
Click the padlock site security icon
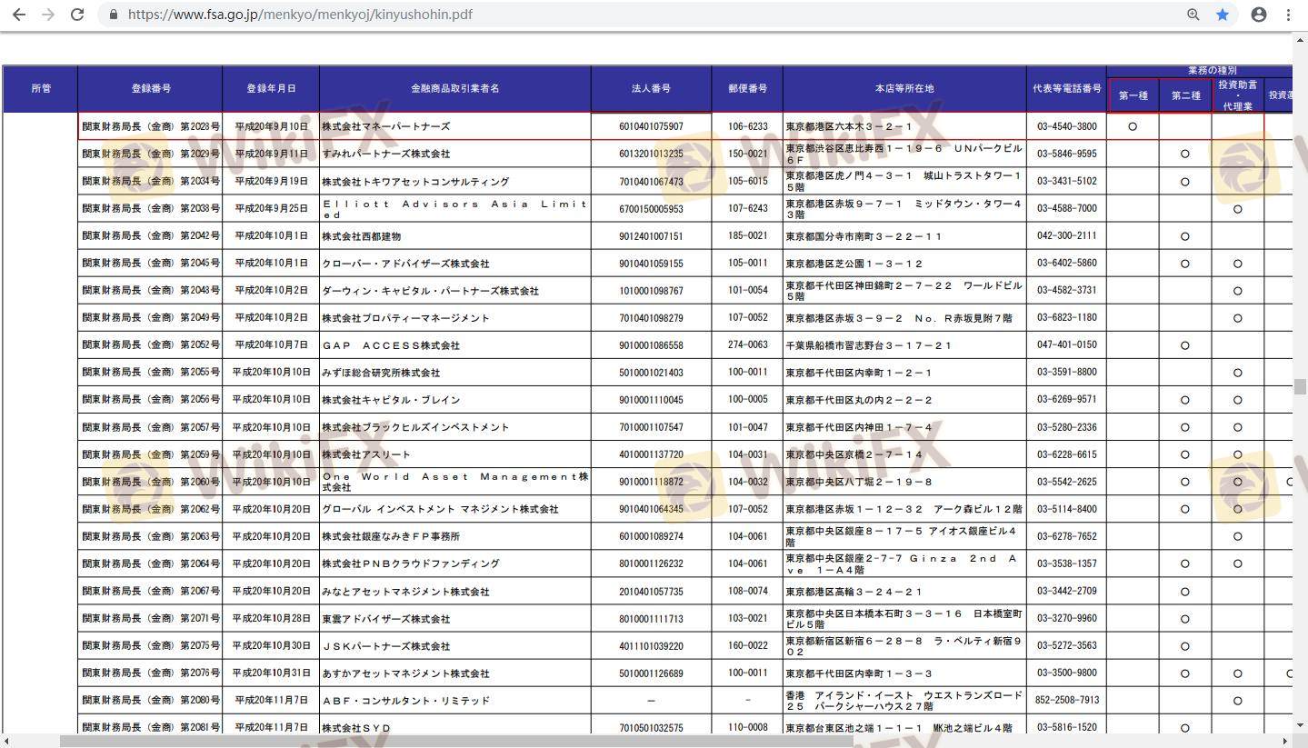coord(114,15)
